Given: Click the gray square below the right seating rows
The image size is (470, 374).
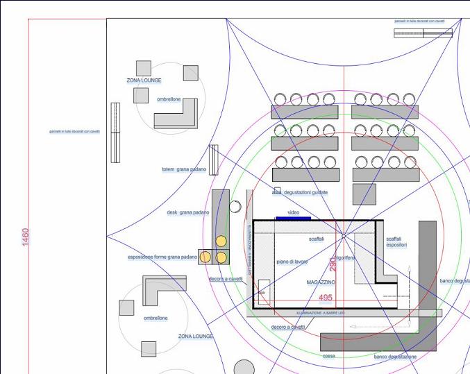Looking at the screenshot, I should point(364,194).
